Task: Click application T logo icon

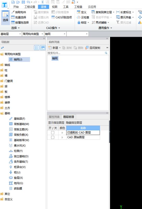Action: coord(4,5)
